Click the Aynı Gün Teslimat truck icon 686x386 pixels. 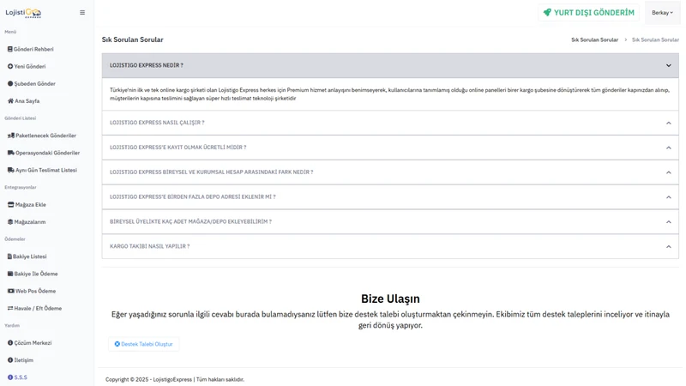tap(11, 170)
